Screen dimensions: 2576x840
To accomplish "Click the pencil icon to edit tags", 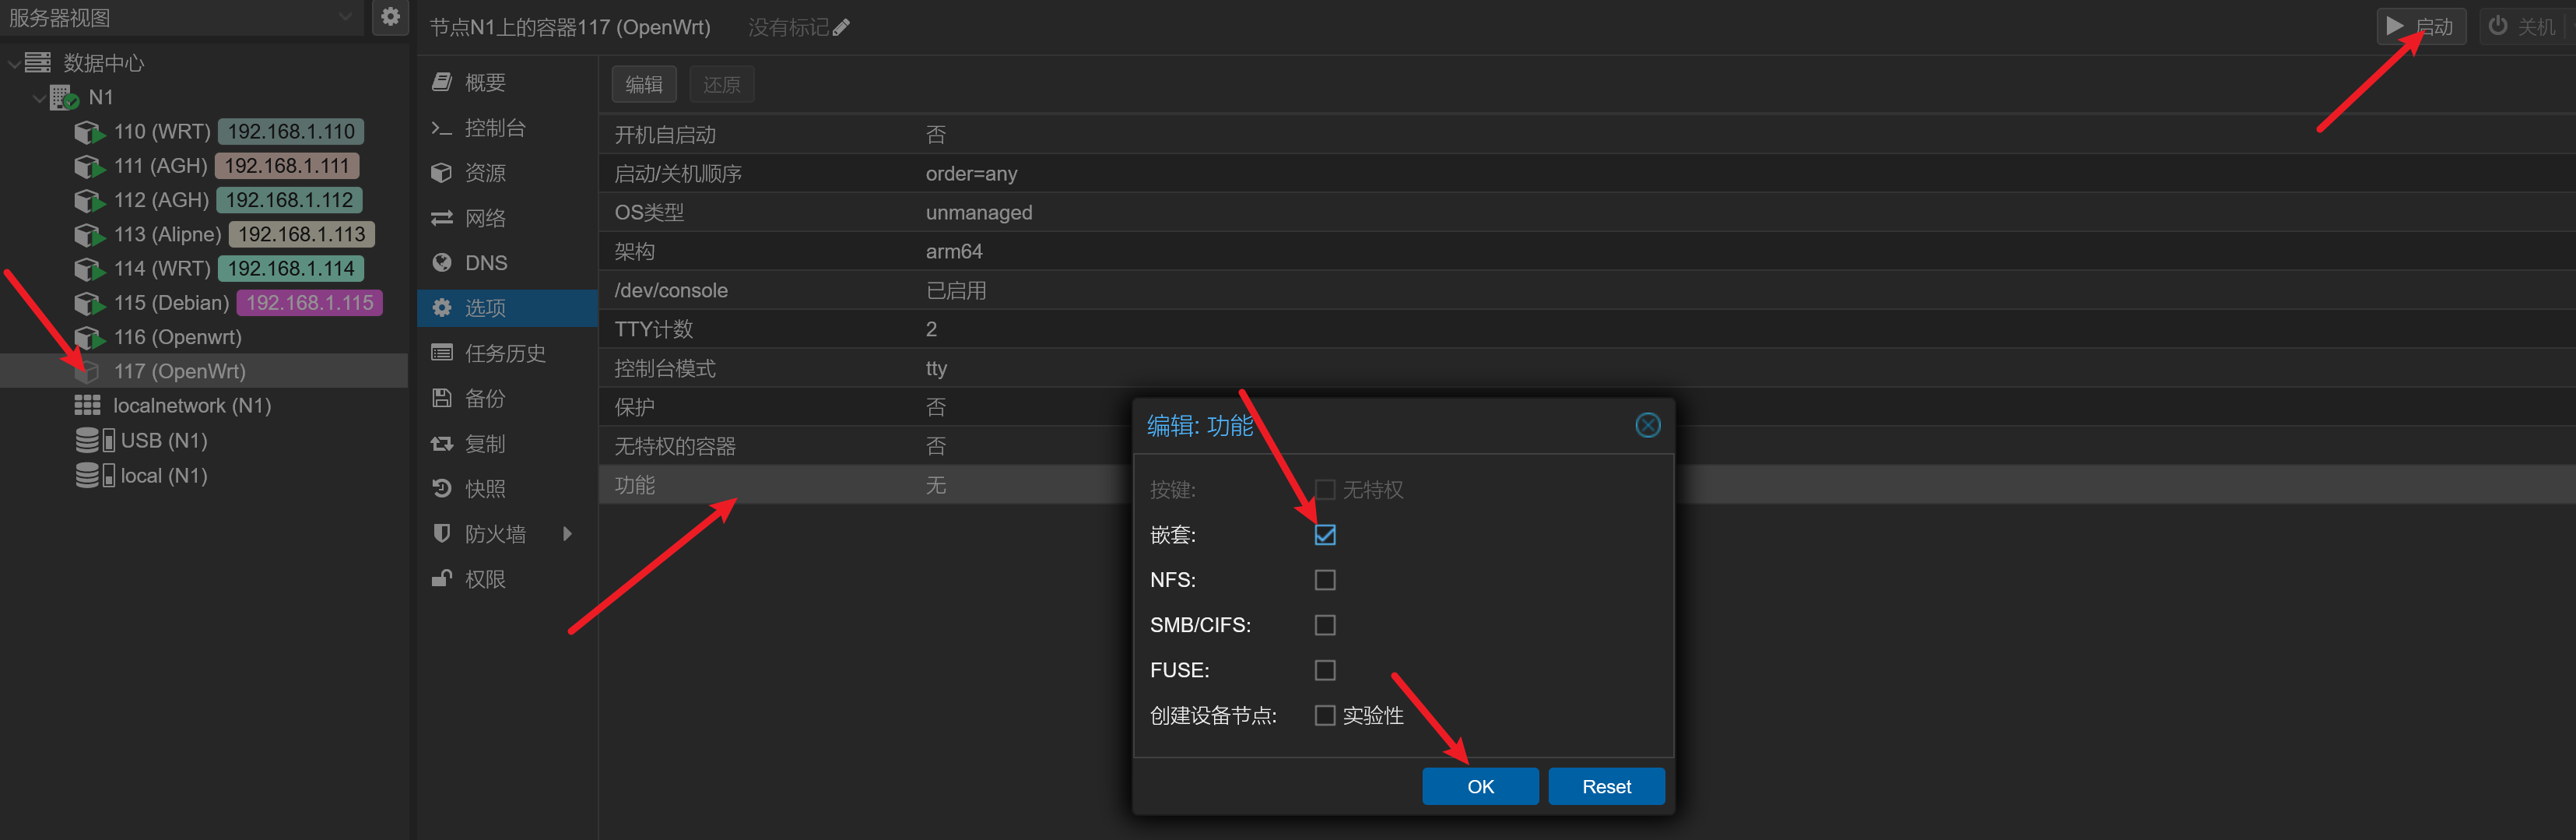I will tap(841, 28).
